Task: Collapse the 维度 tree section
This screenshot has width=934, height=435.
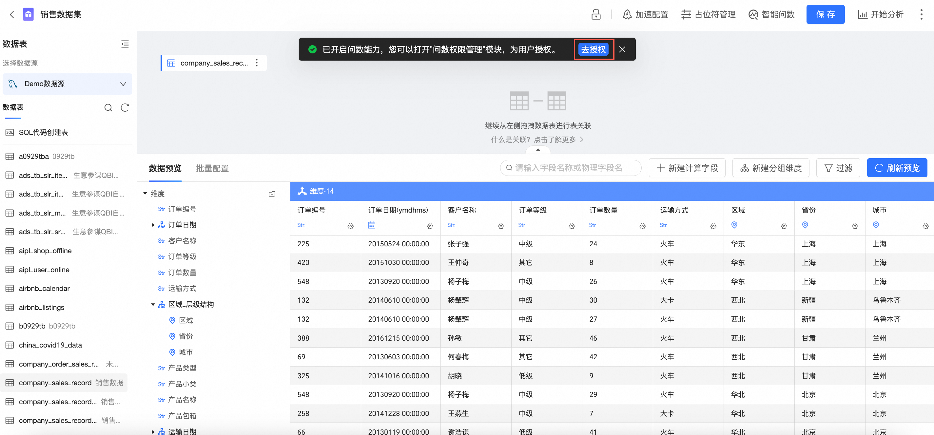Action: point(145,194)
